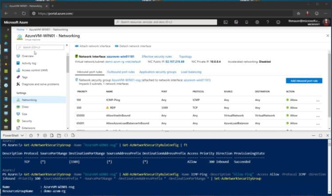Open Tags in resource menu
This screenshot has height=196, width=332.
[25, 77]
